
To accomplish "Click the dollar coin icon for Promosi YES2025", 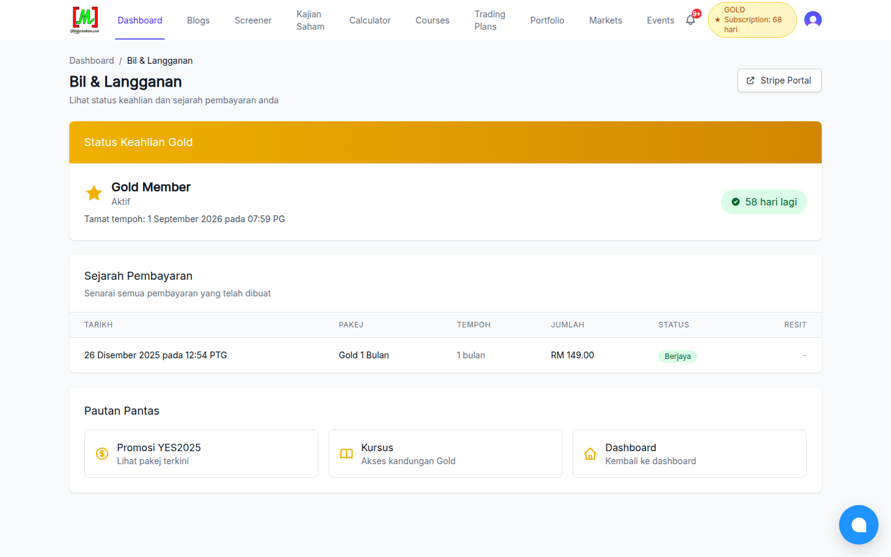I will 102,454.
